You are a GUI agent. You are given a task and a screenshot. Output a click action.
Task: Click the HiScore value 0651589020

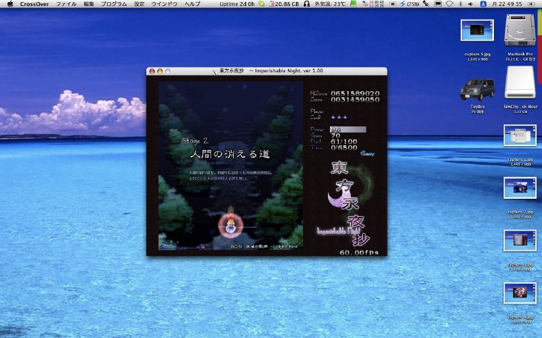(x=355, y=93)
